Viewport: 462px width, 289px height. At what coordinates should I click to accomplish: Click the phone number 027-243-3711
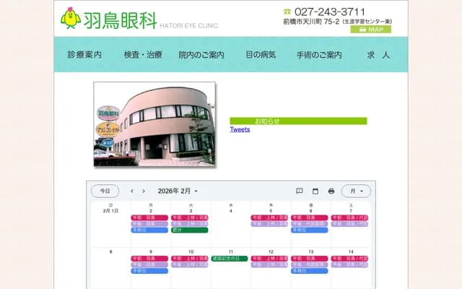pos(330,12)
